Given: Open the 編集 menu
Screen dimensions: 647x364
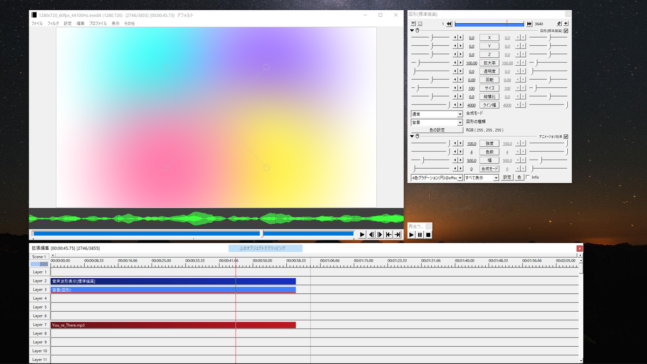Looking at the screenshot, I should point(80,23).
